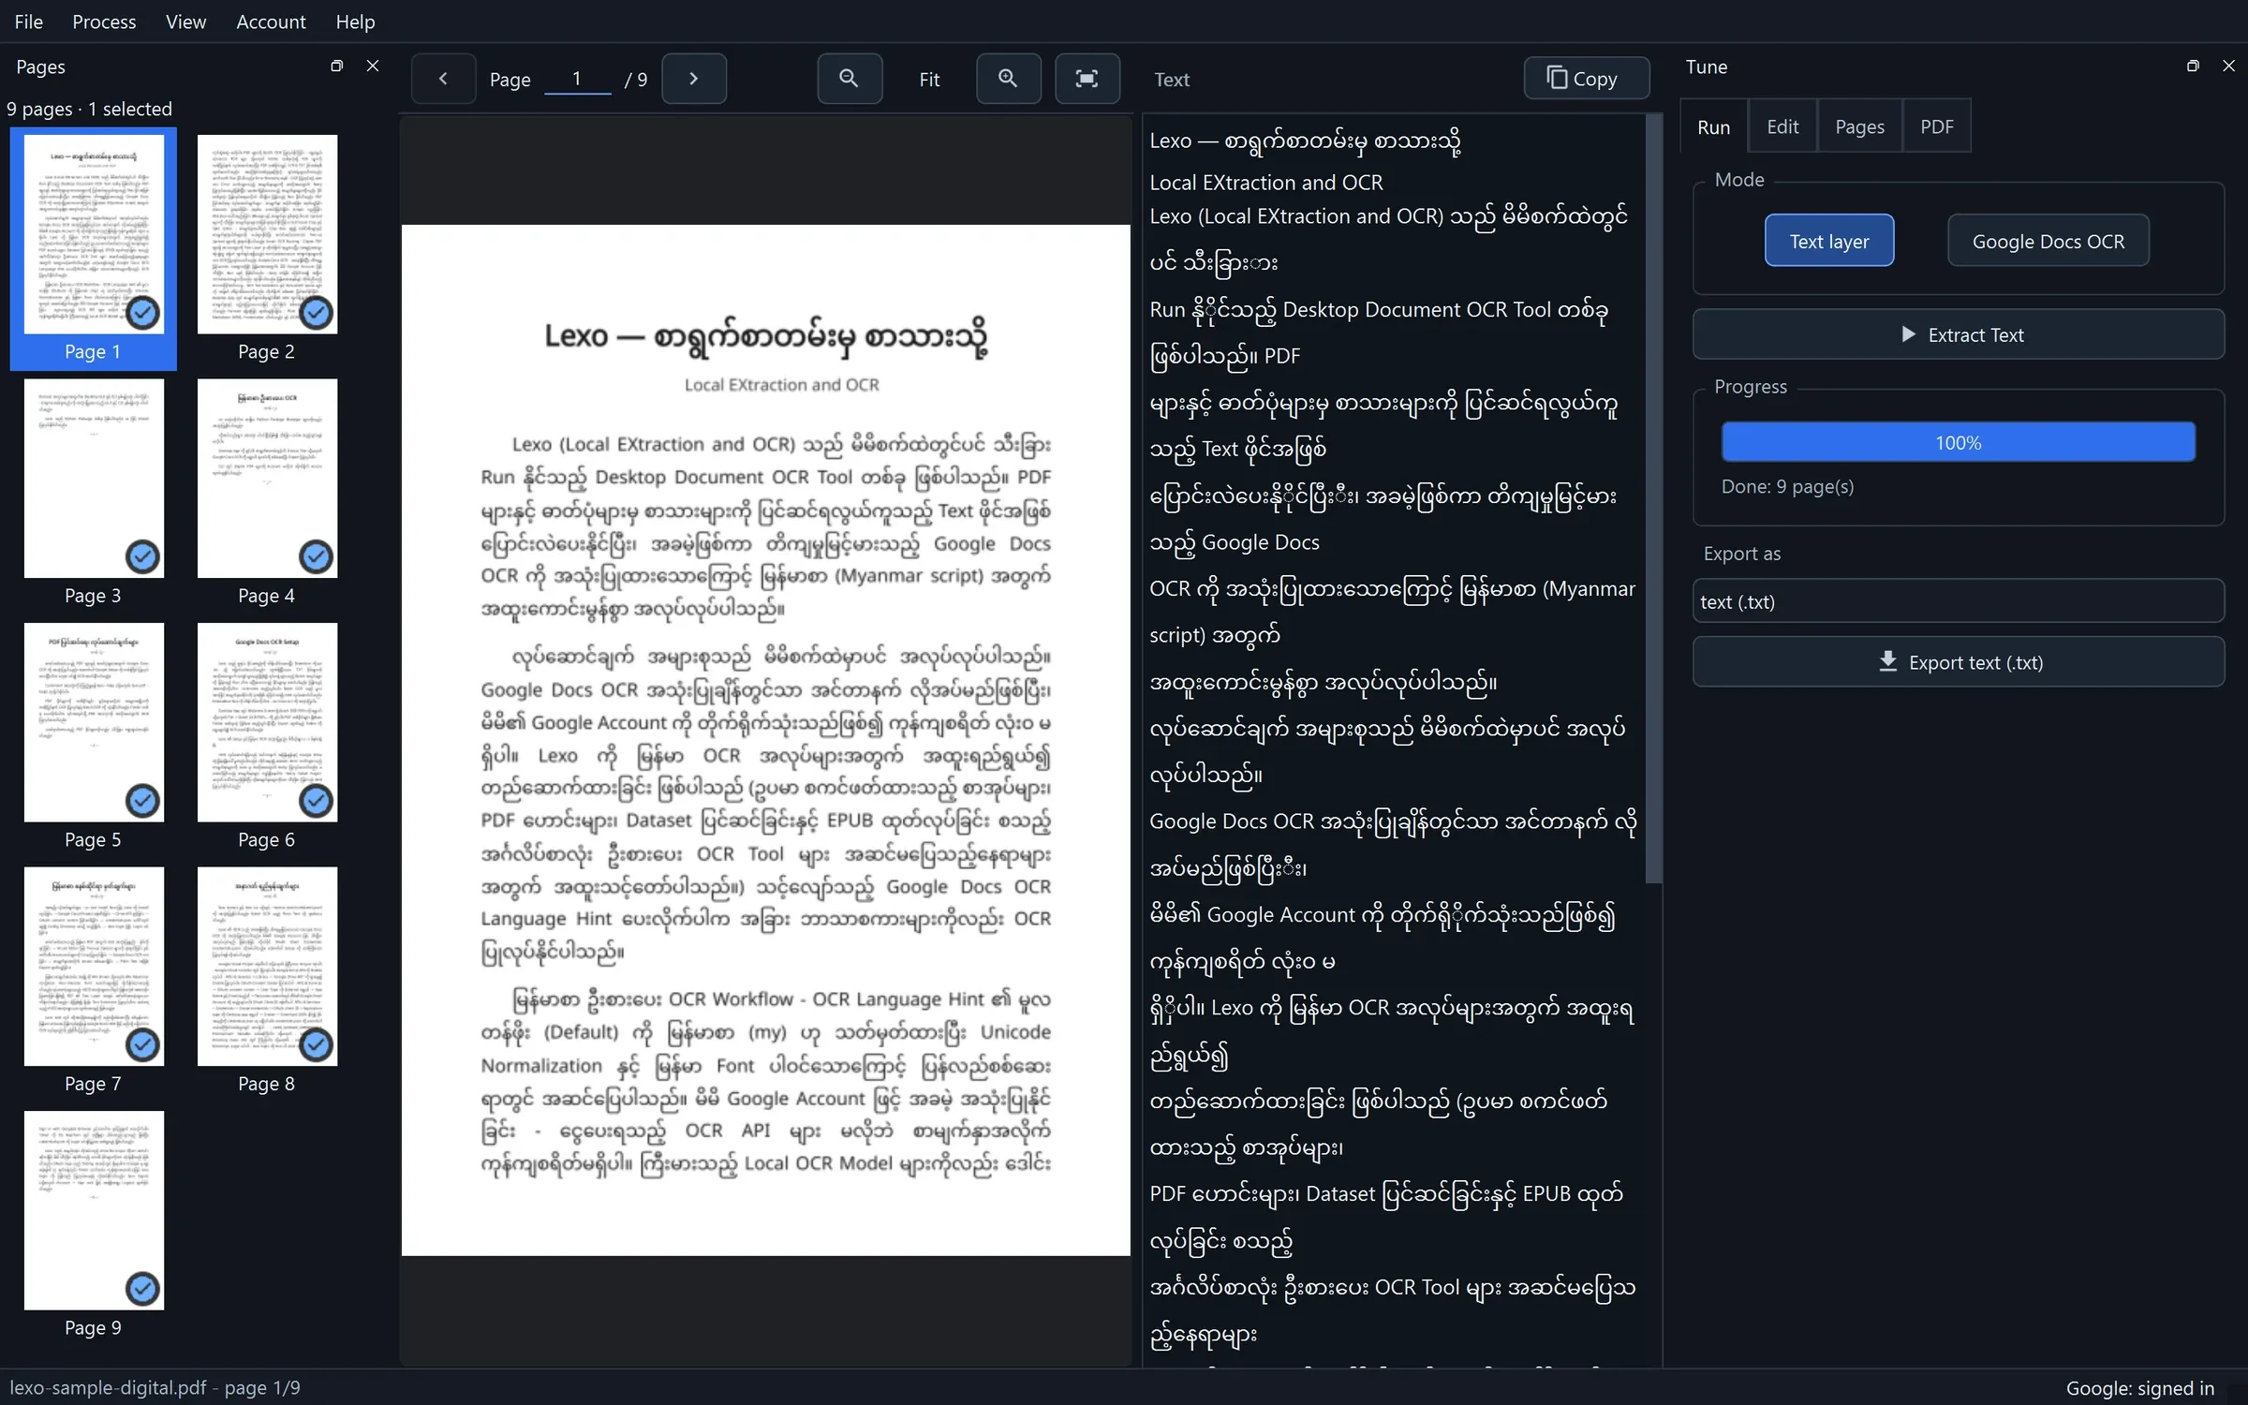Float the Pages panel with the undock icon
2248x1405 pixels.
click(337, 66)
